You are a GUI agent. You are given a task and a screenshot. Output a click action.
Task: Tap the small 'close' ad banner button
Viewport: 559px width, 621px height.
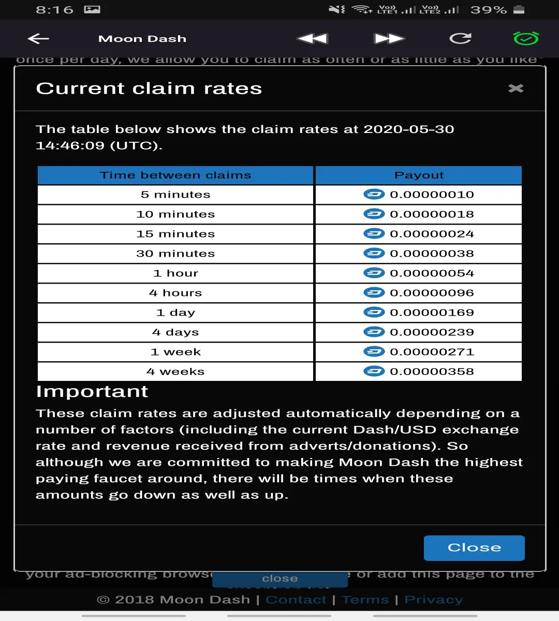tap(279, 579)
